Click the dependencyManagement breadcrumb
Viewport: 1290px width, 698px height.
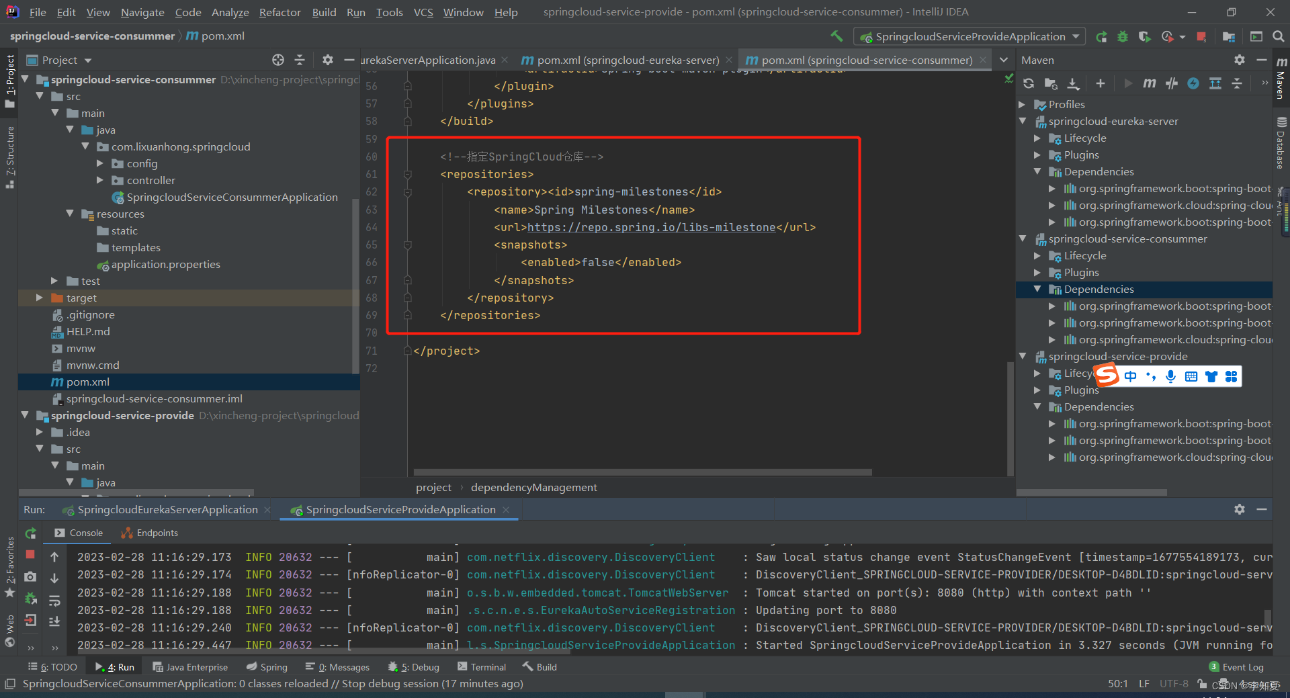coord(533,488)
